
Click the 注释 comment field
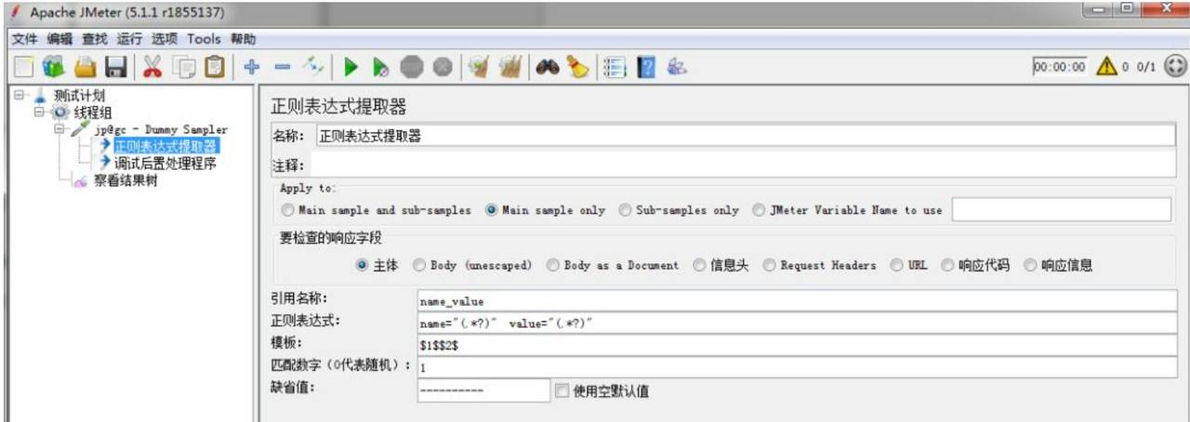[745, 165]
